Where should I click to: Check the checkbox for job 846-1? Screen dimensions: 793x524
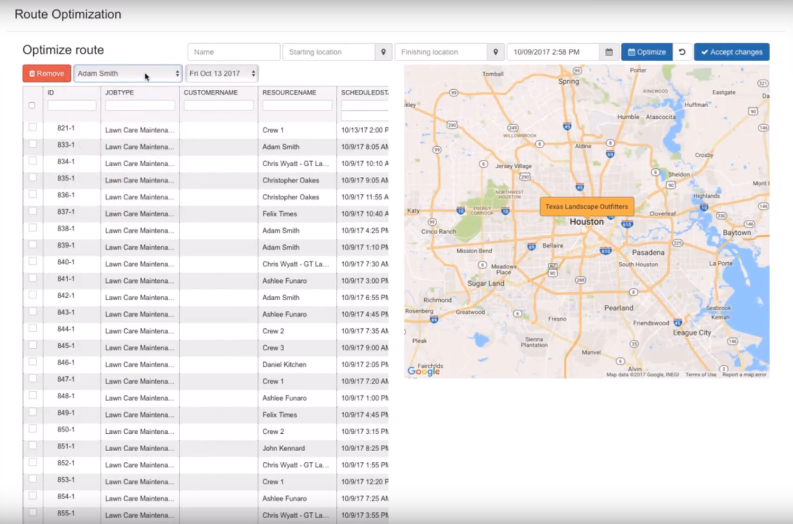point(32,362)
